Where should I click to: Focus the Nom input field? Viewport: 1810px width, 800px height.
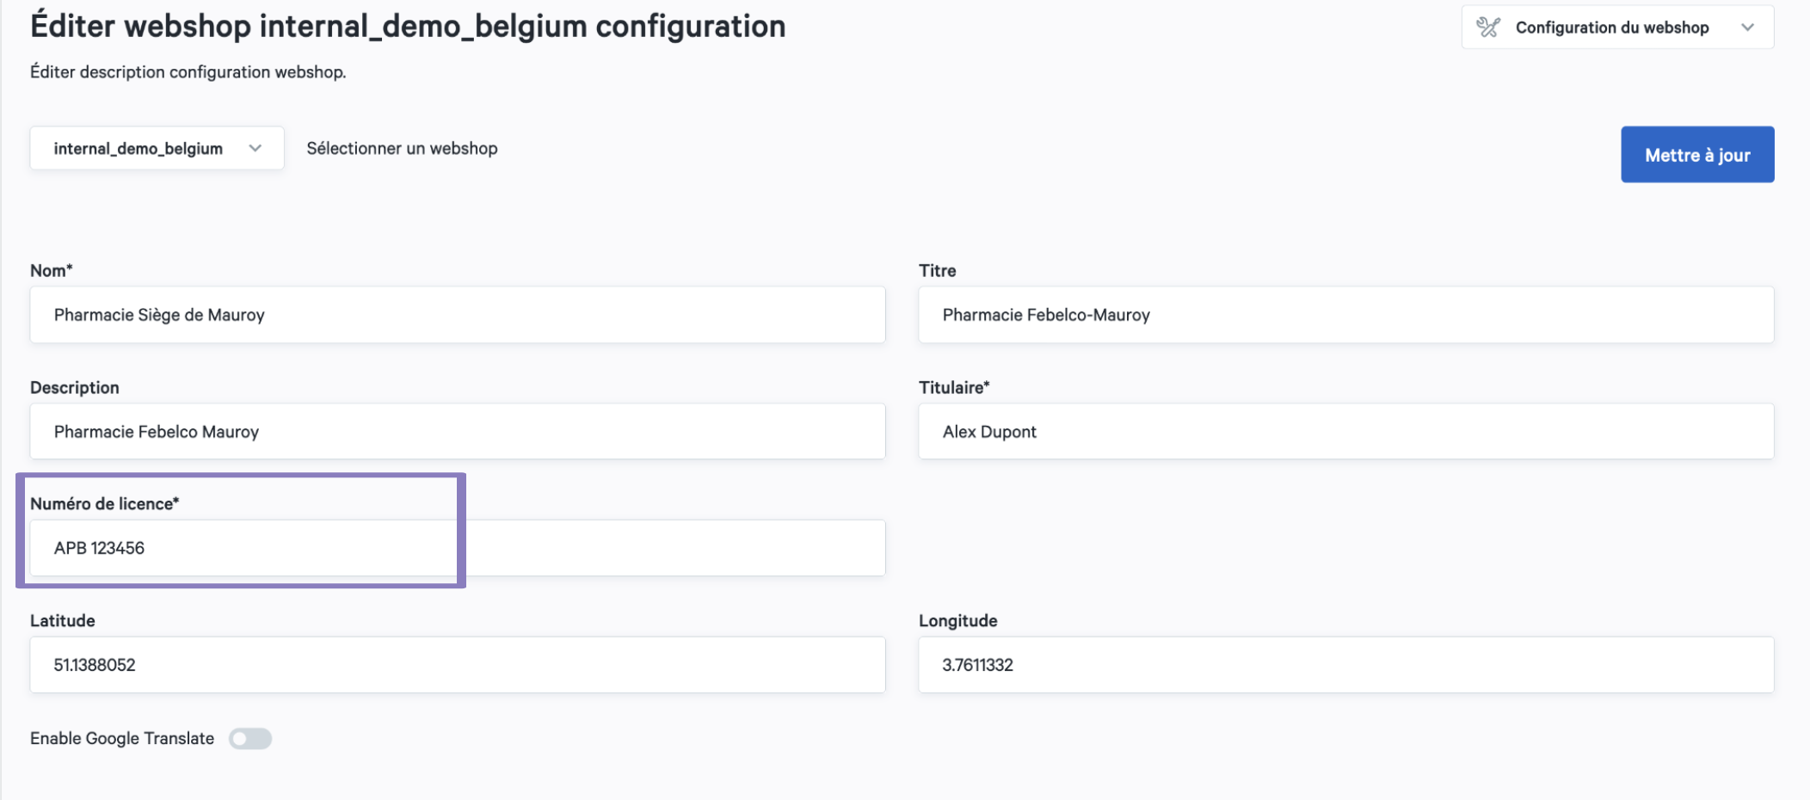click(457, 315)
